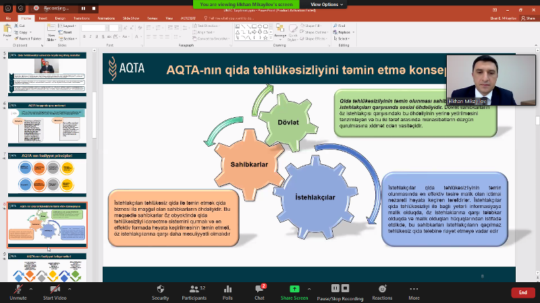Expand video options arrow next to Start Video
Image resolution: width=540 pixels, height=303 pixels.
70,289
